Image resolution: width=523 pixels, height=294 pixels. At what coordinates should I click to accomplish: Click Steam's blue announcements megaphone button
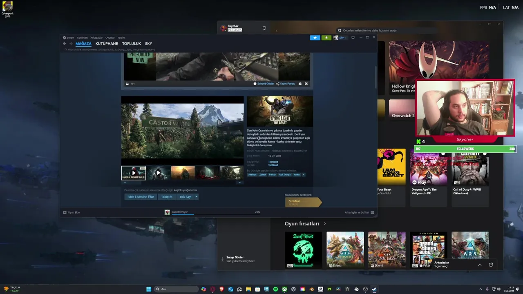[315, 38]
